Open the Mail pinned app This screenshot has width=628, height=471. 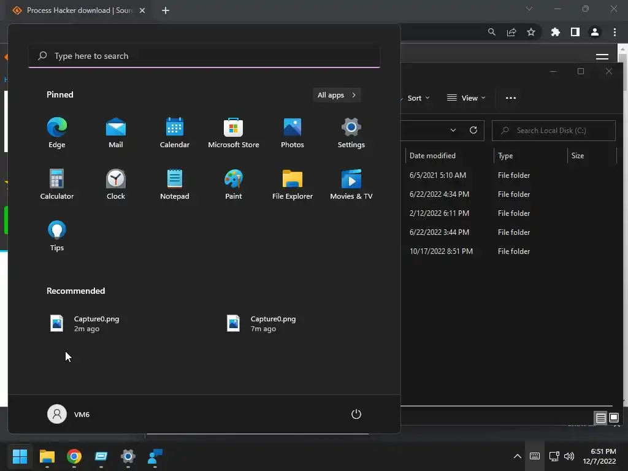116,133
